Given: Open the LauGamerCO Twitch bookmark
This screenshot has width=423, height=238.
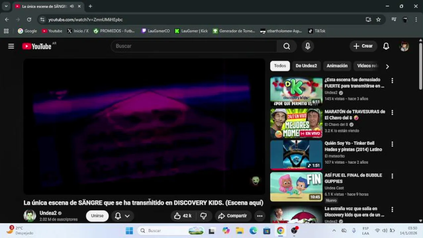Looking at the screenshot, I should tap(156, 31).
